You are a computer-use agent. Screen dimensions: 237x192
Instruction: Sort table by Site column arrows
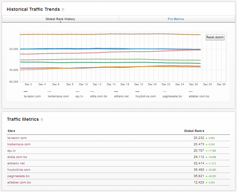14,131
